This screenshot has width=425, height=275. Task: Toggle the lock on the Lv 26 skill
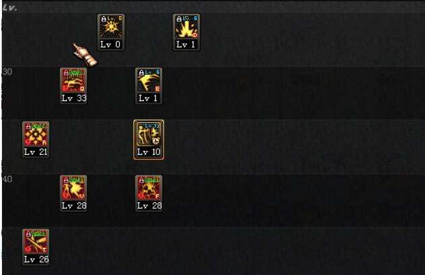(28, 234)
